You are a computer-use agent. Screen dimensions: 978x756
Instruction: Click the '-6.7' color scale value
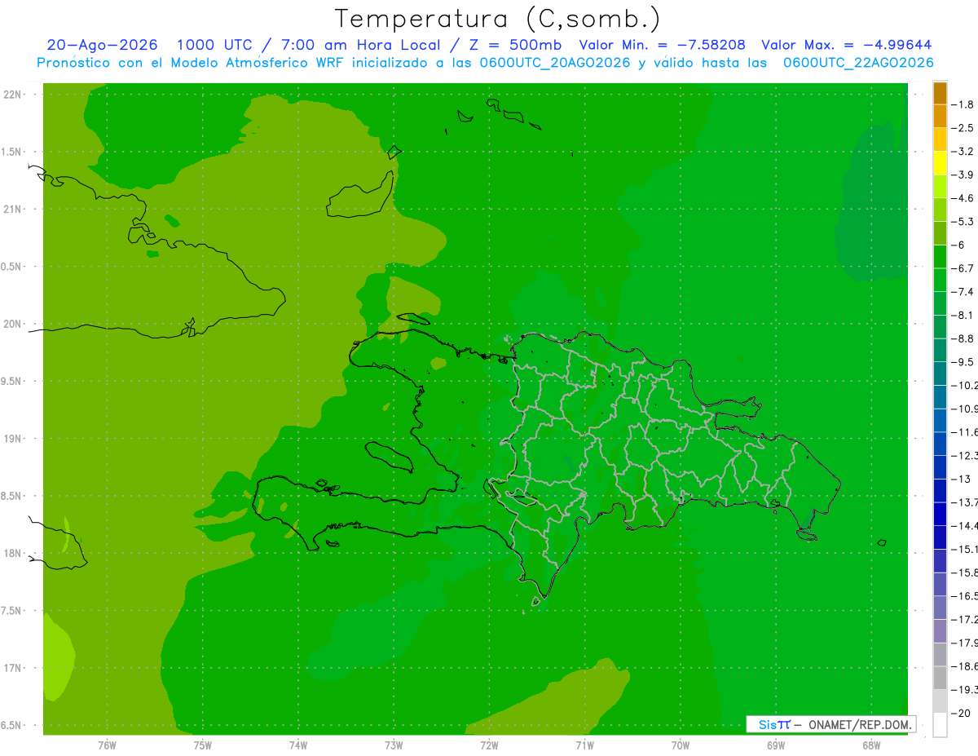[963, 267]
